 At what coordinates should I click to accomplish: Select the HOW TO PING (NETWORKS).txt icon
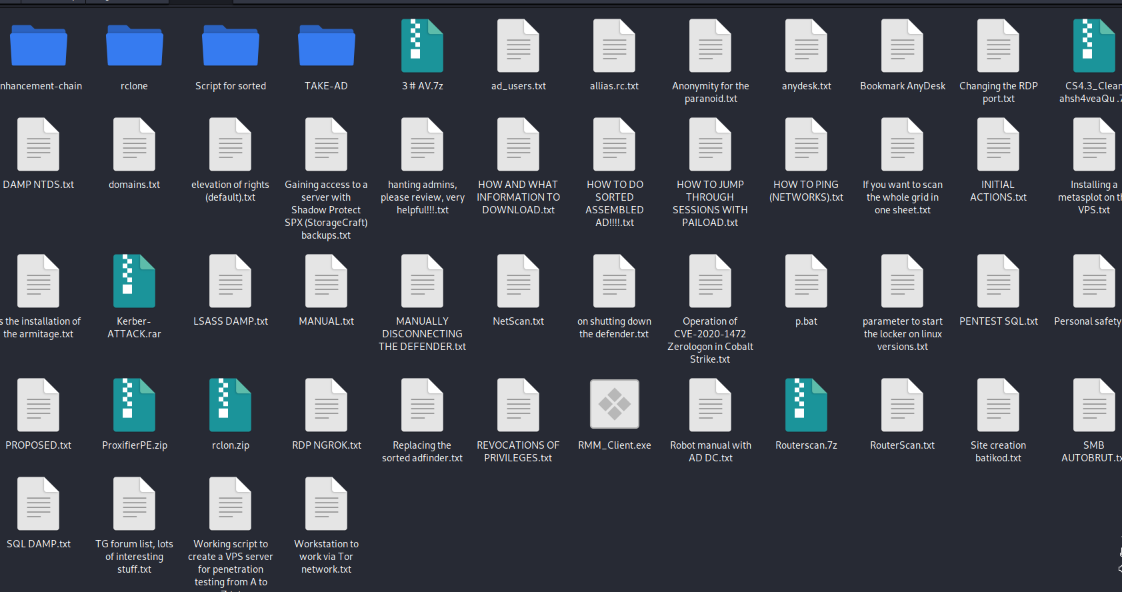click(x=807, y=144)
